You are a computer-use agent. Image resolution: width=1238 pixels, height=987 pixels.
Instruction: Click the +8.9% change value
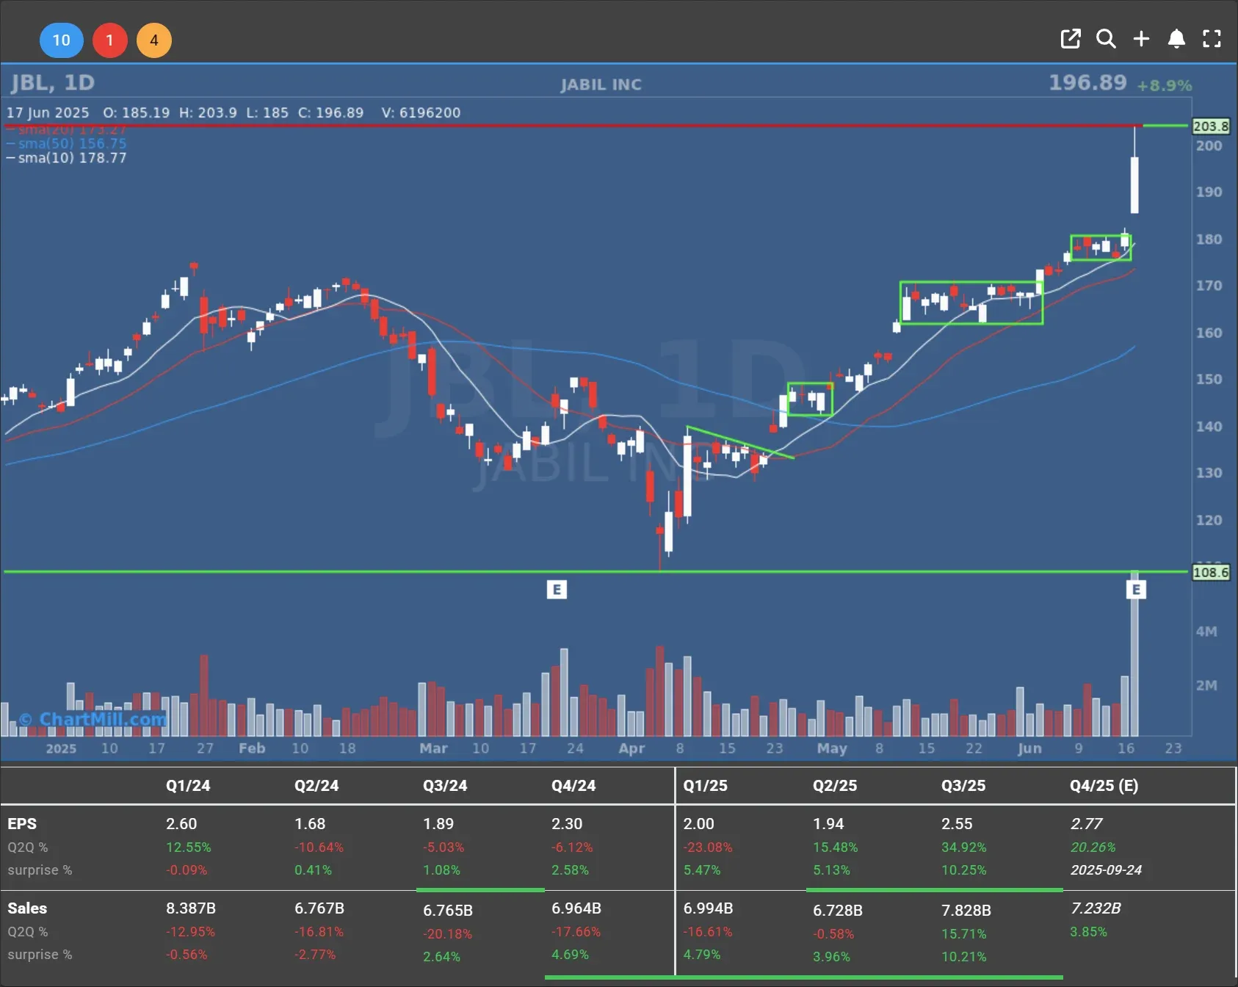[1165, 85]
